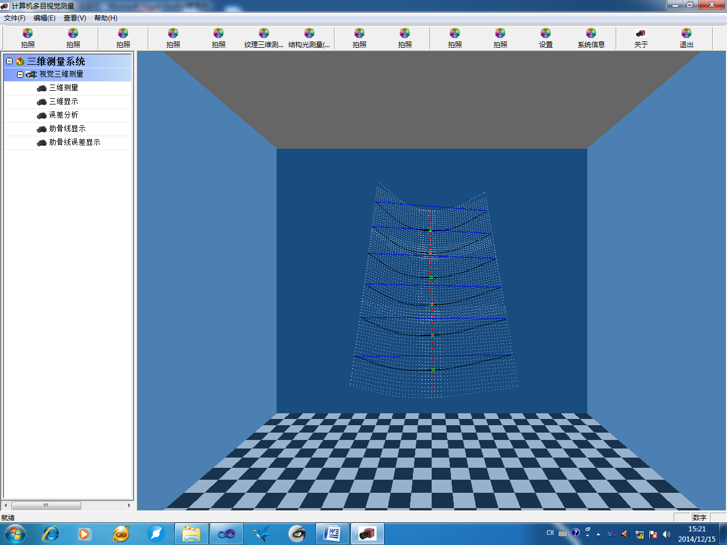Launch Internet Explorer from the taskbar
The width and height of the screenshot is (727, 545).
51,534
